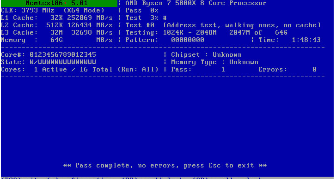Click the Memory 64G line
This screenshot has width=336, height=179.
click(x=57, y=40)
